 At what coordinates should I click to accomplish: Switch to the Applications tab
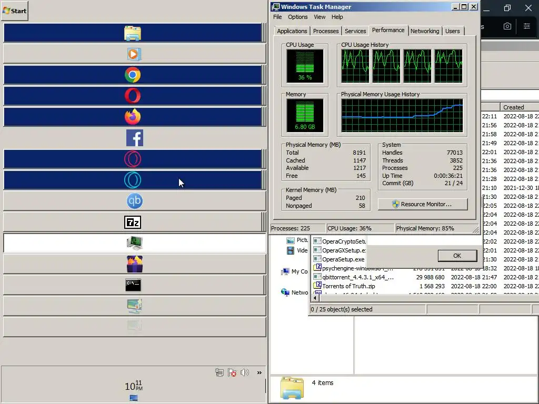point(292,31)
